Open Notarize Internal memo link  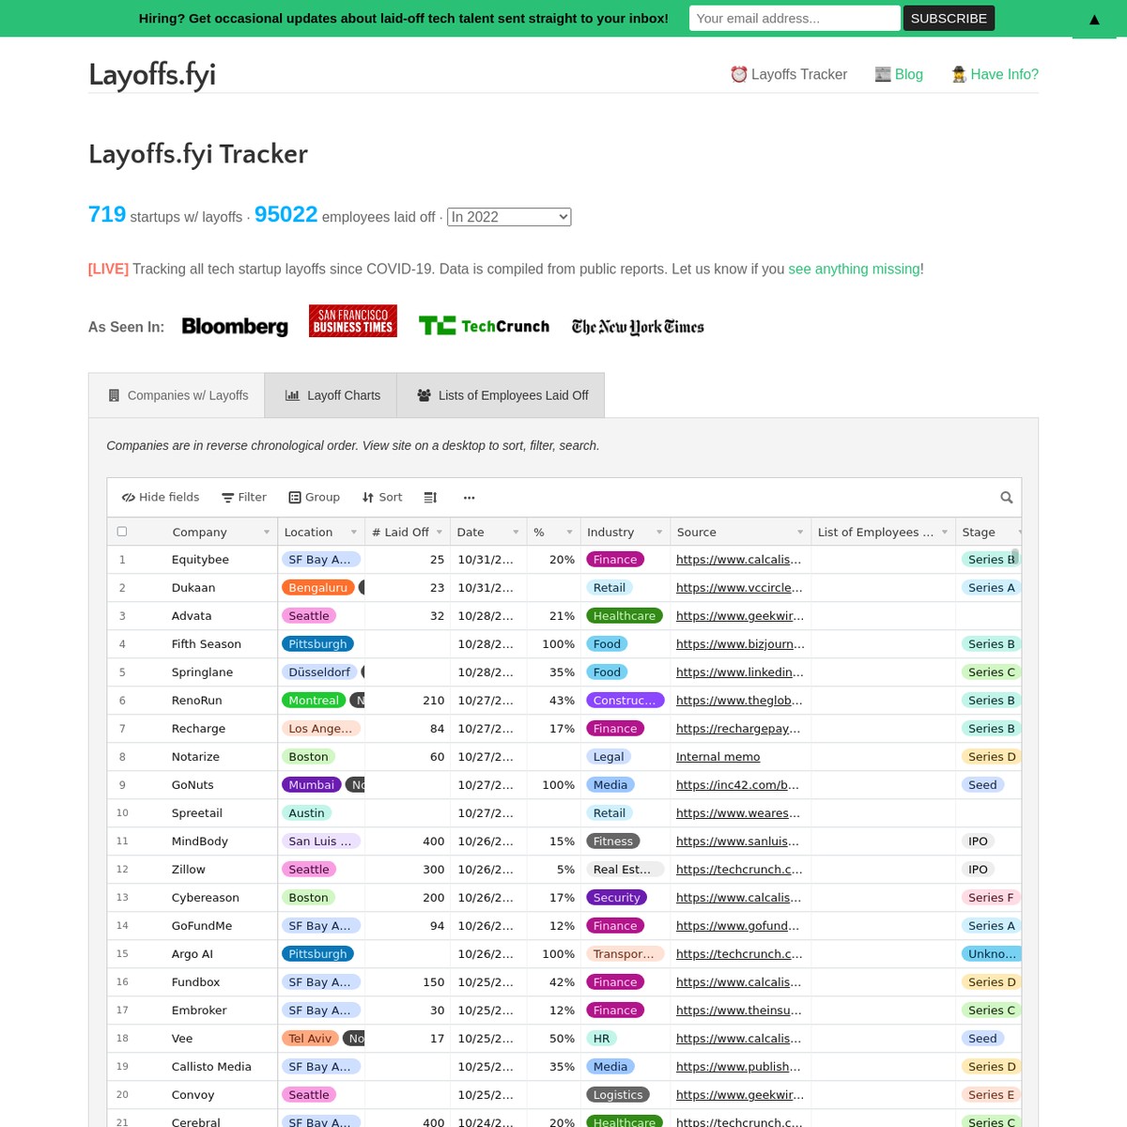[718, 757]
